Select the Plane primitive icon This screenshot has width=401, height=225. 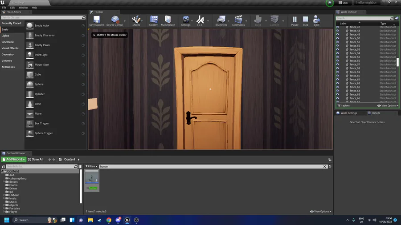coord(30,113)
